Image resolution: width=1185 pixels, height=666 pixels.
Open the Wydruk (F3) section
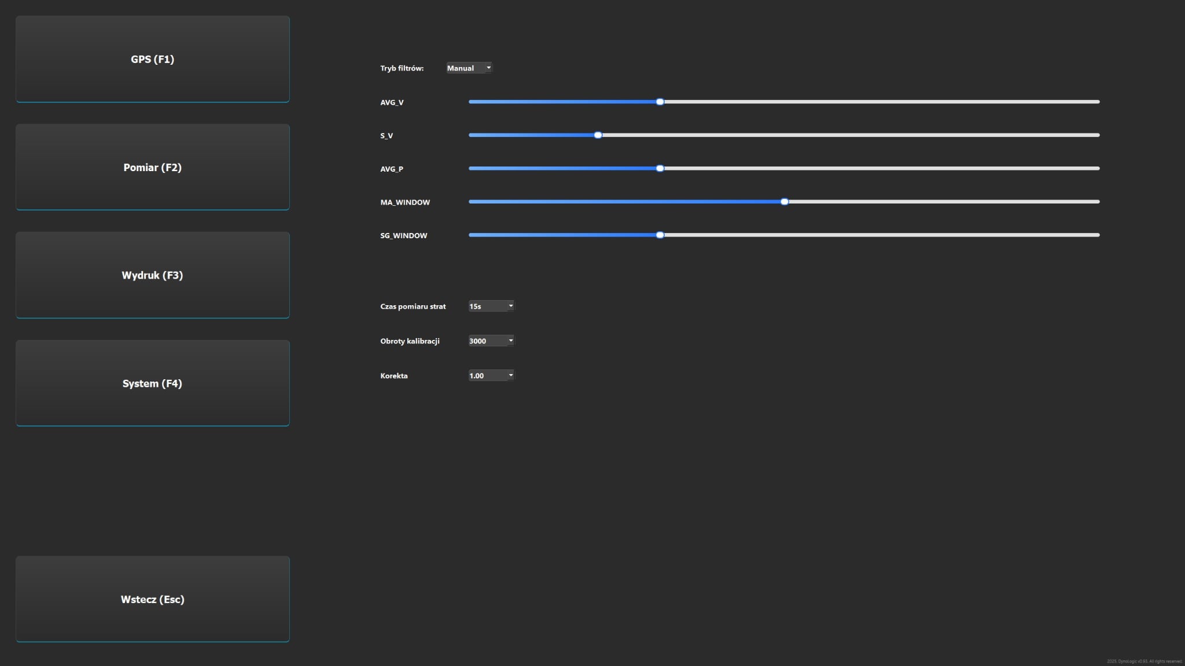[x=153, y=275]
